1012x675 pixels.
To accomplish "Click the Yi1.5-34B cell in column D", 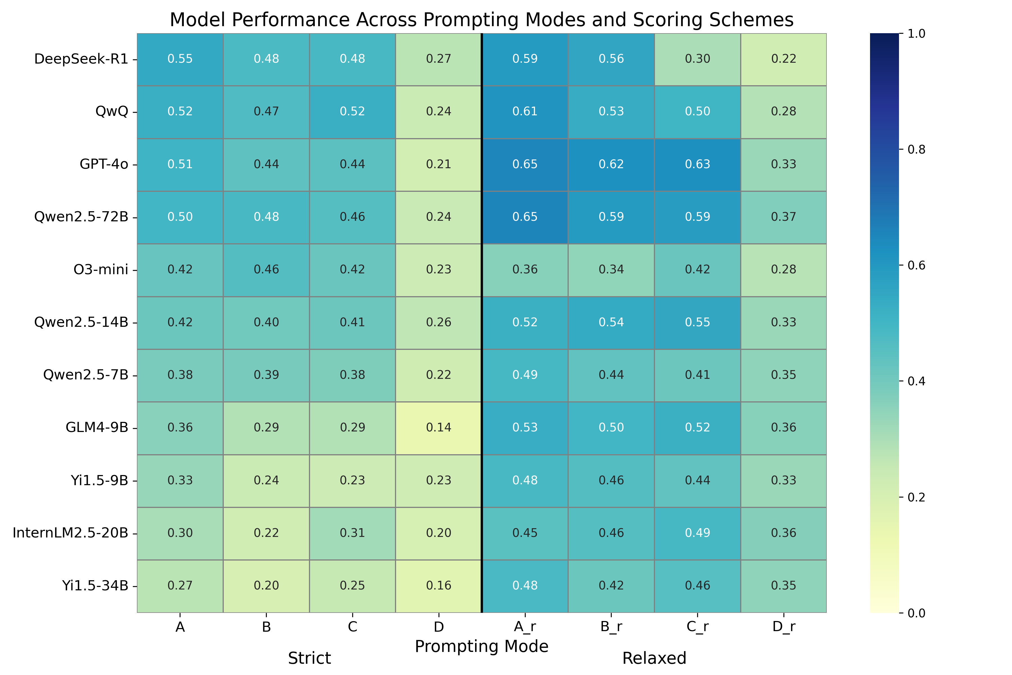I will click(439, 586).
